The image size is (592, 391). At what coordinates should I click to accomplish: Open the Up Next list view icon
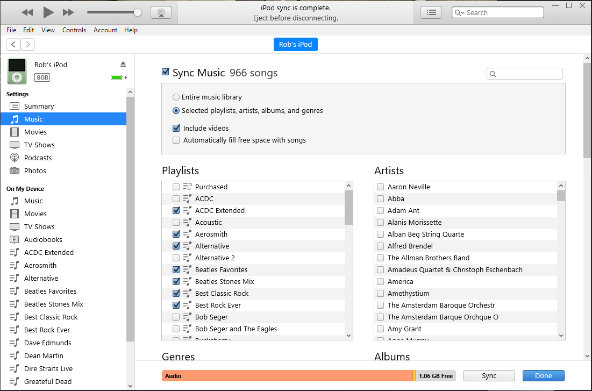[x=431, y=12]
